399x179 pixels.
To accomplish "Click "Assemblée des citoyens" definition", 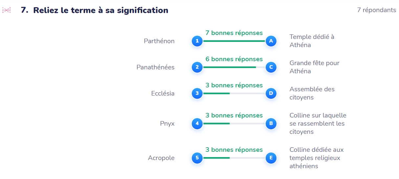I will point(312,93).
